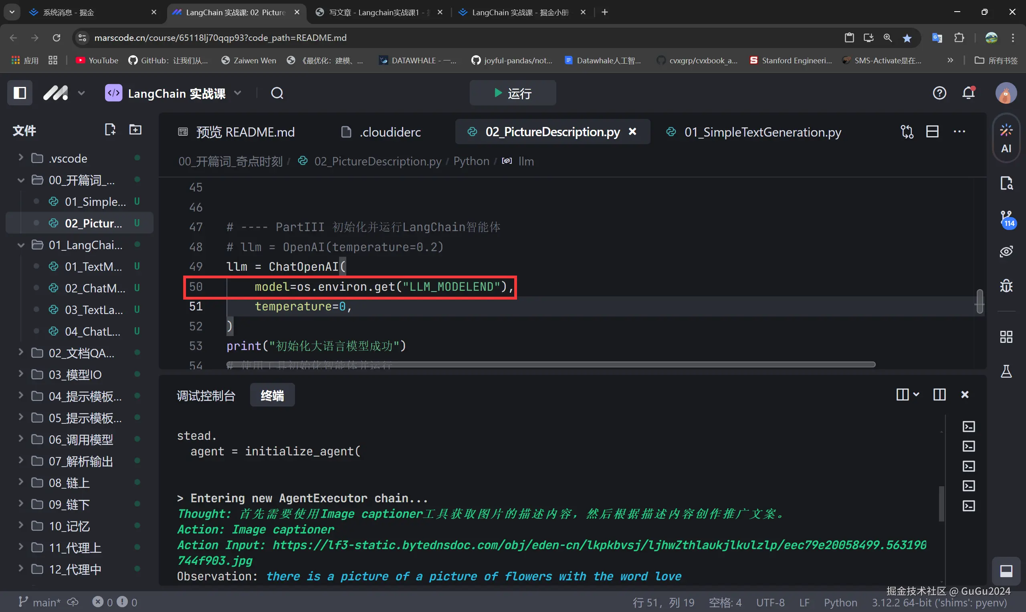
Task: Open the notifications bell
Action: (x=969, y=93)
